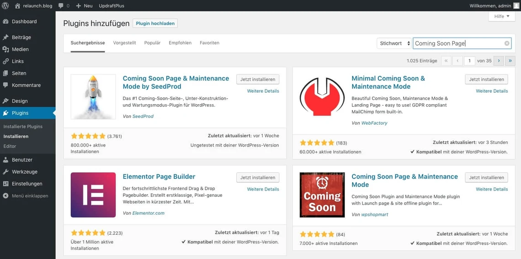The height and width of the screenshot is (259, 521).
Task: Expand the Hilfe help panel
Action: (x=501, y=16)
